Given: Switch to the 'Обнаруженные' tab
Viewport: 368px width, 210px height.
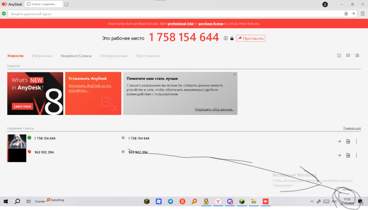Looking at the screenshot, I should tap(114, 56).
